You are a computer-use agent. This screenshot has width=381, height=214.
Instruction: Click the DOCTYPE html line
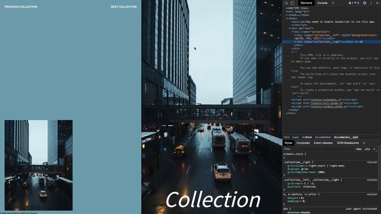pyautogui.click(x=297, y=8)
